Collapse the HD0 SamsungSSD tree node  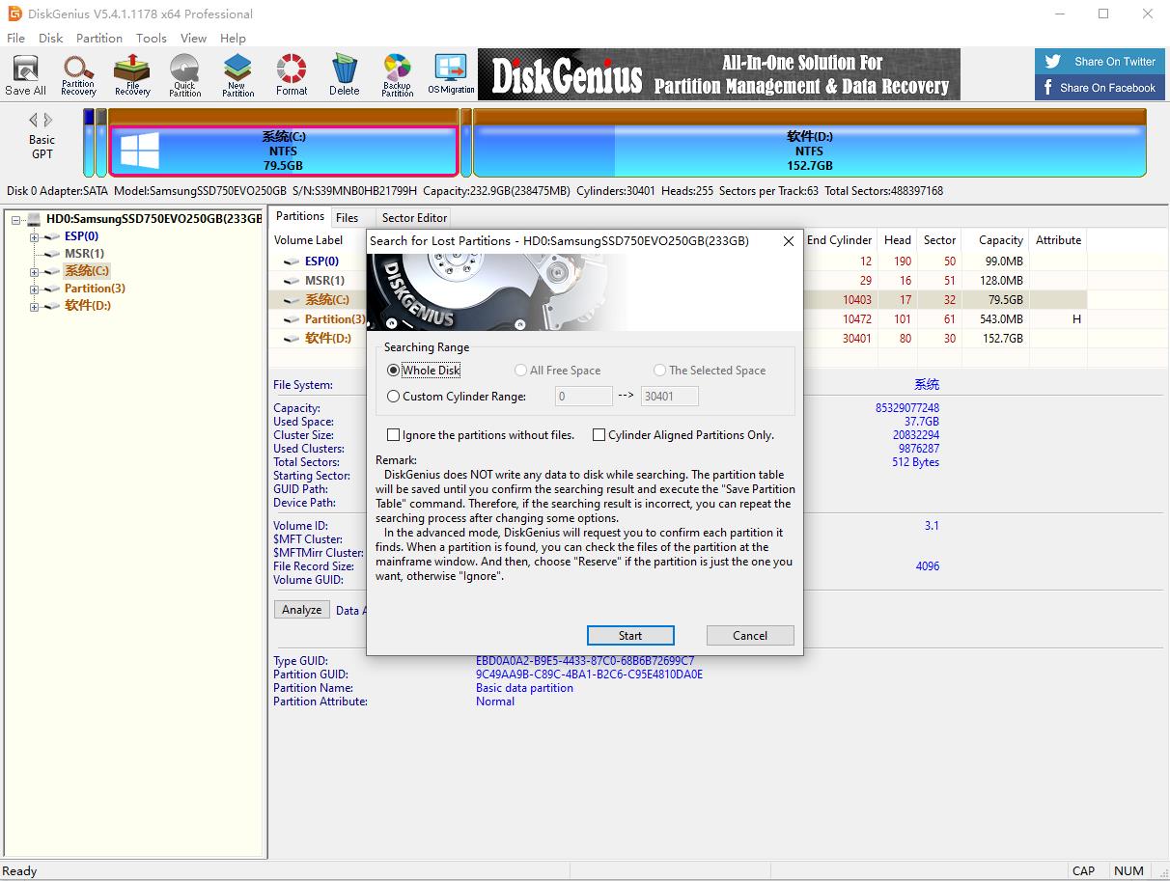[x=15, y=219]
